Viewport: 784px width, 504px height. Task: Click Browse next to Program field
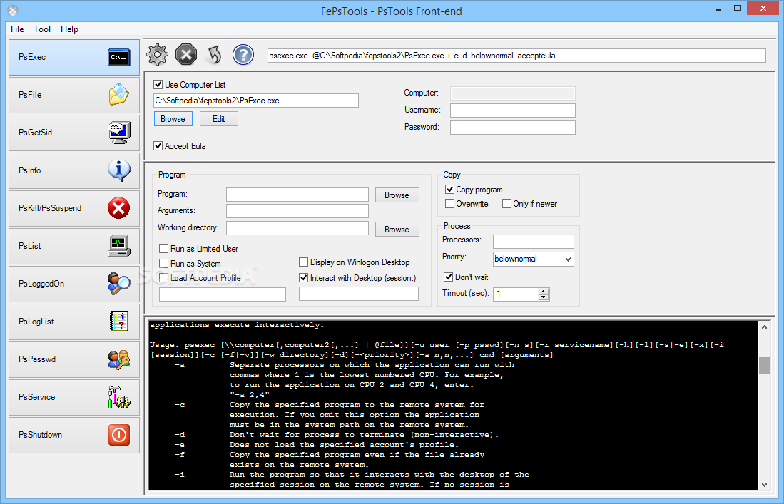(397, 195)
